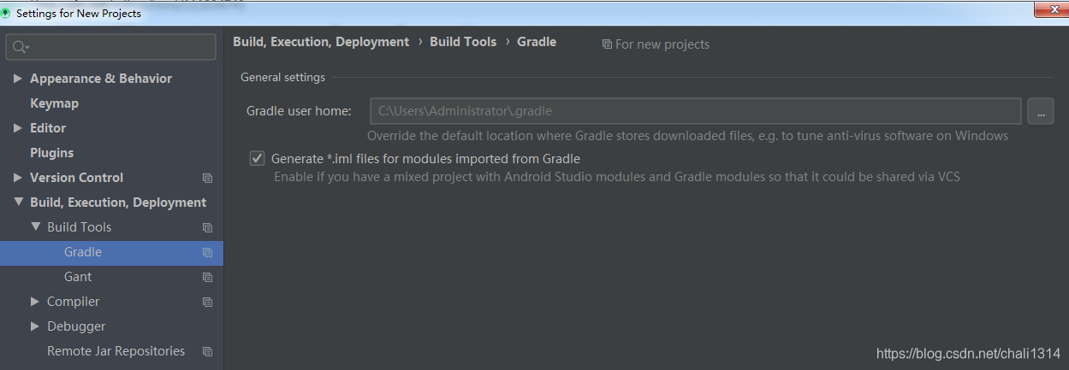Viewport: 1069px width, 370px height.
Task: Click the copy icon next to For new projects
Action: [607, 44]
